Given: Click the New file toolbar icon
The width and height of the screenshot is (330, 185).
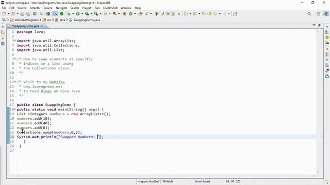Looking at the screenshot, I should [4, 14].
